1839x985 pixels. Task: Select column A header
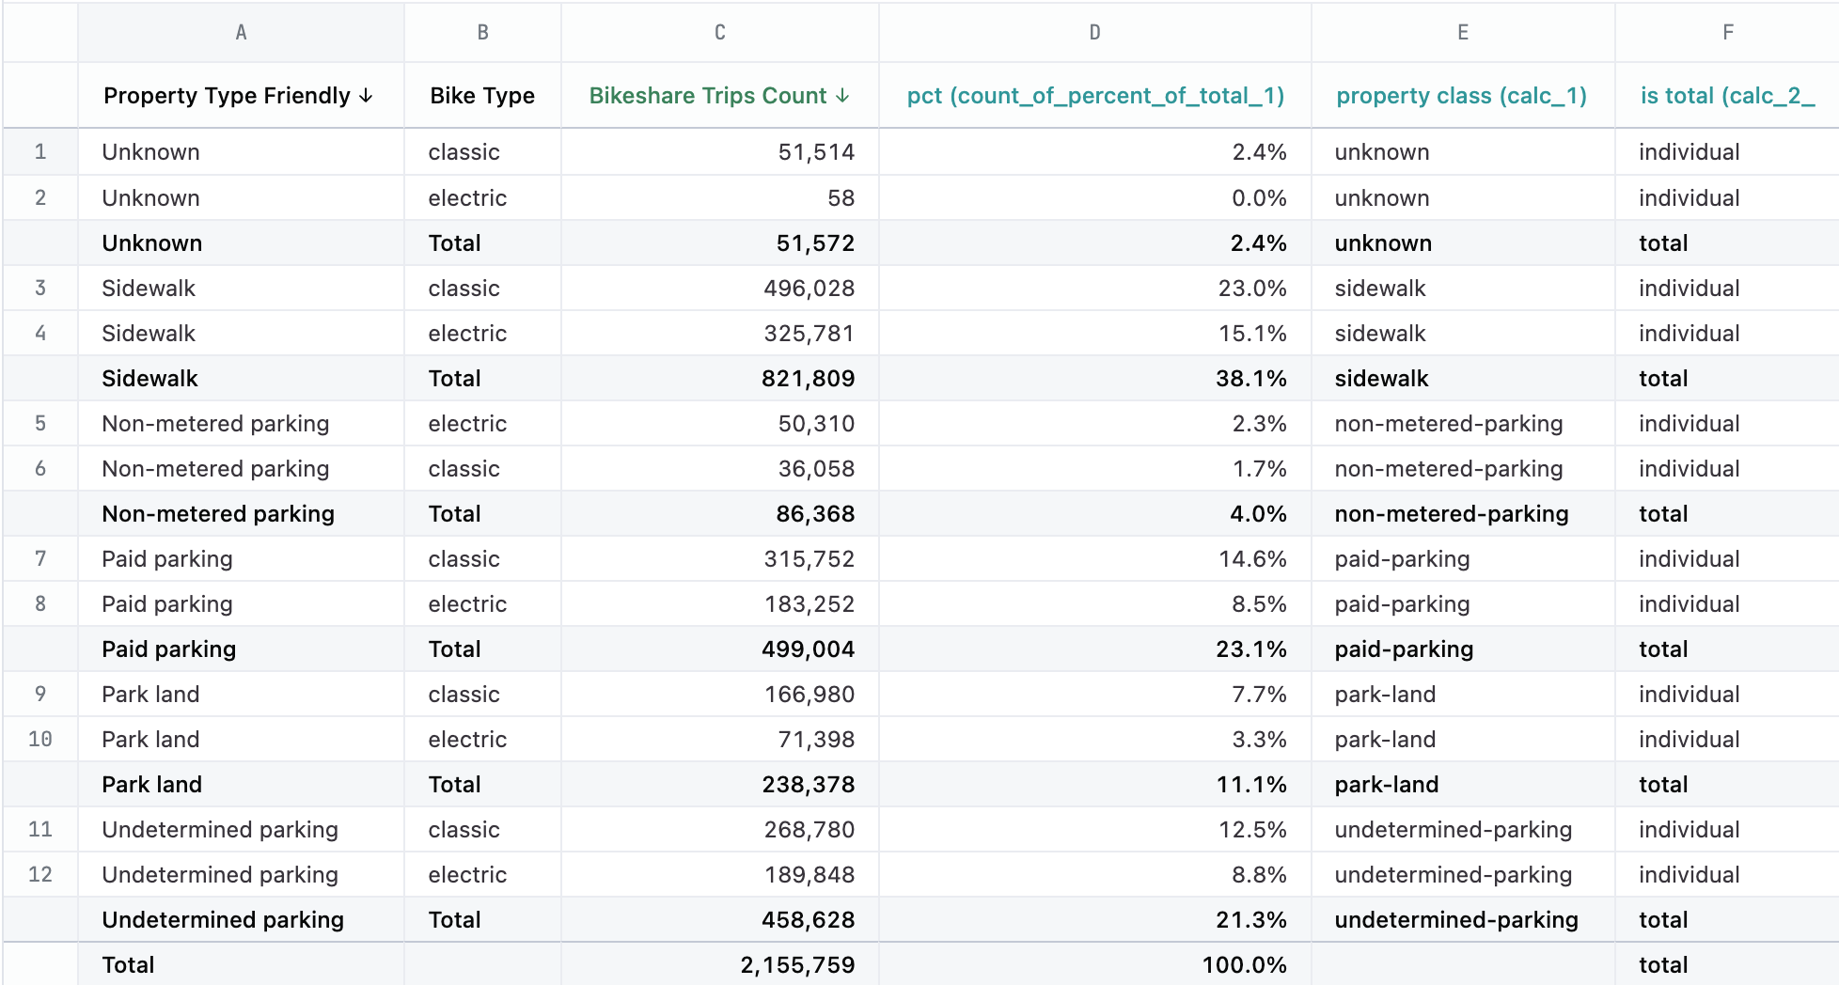pyautogui.click(x=241, y=33)
